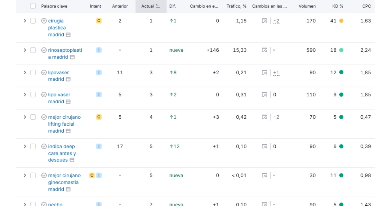Click the -2 SERP change value in first row

[x=276, y=21]
